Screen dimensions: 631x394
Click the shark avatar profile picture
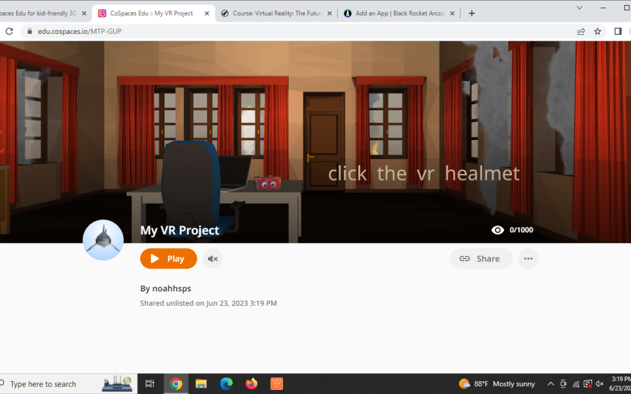[103, 240]
